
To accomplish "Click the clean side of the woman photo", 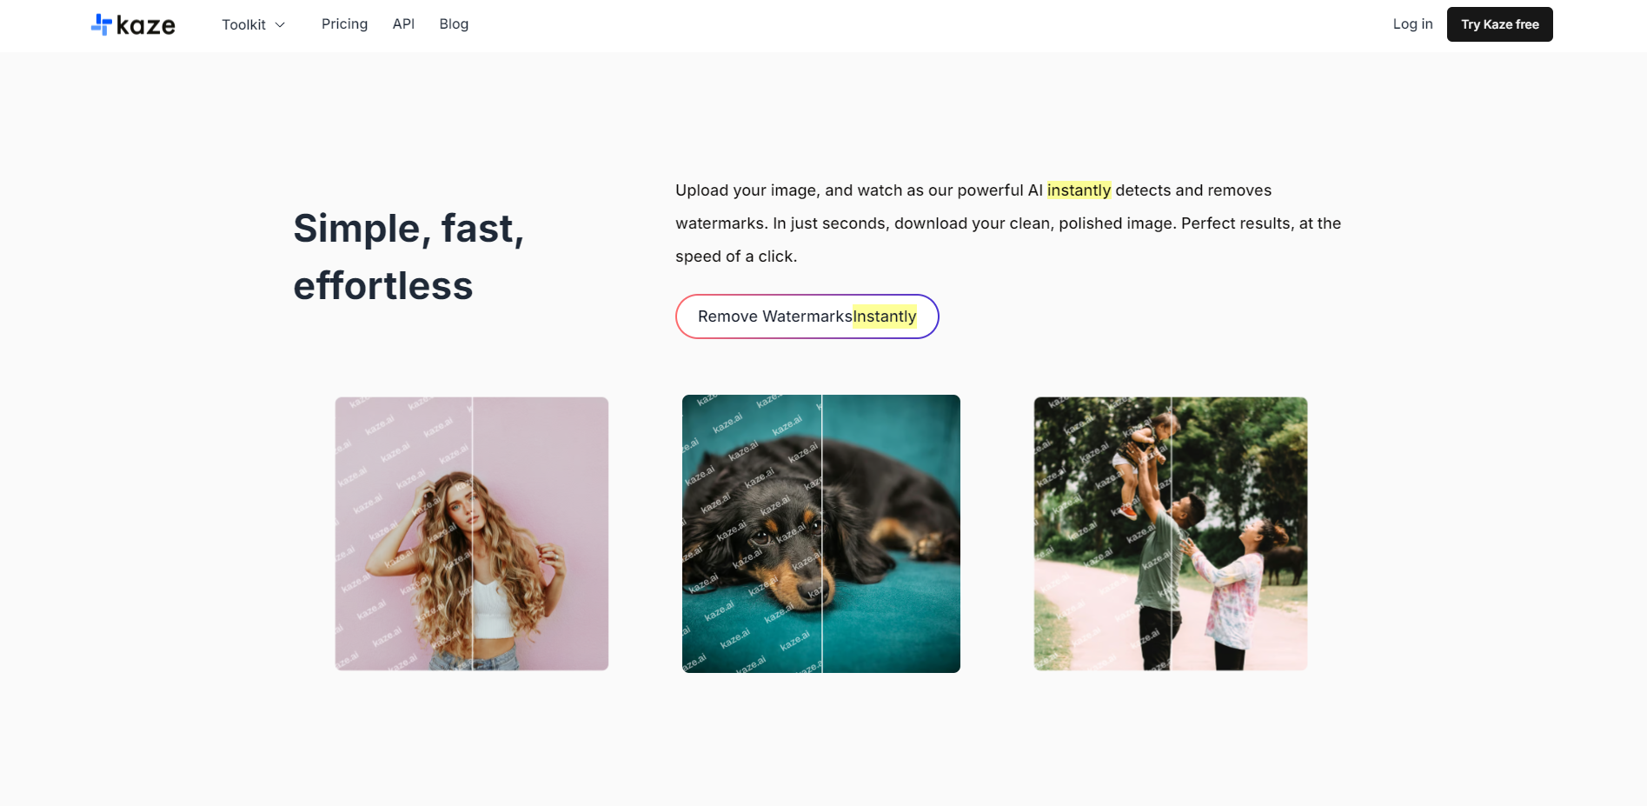I will (541, 534).
